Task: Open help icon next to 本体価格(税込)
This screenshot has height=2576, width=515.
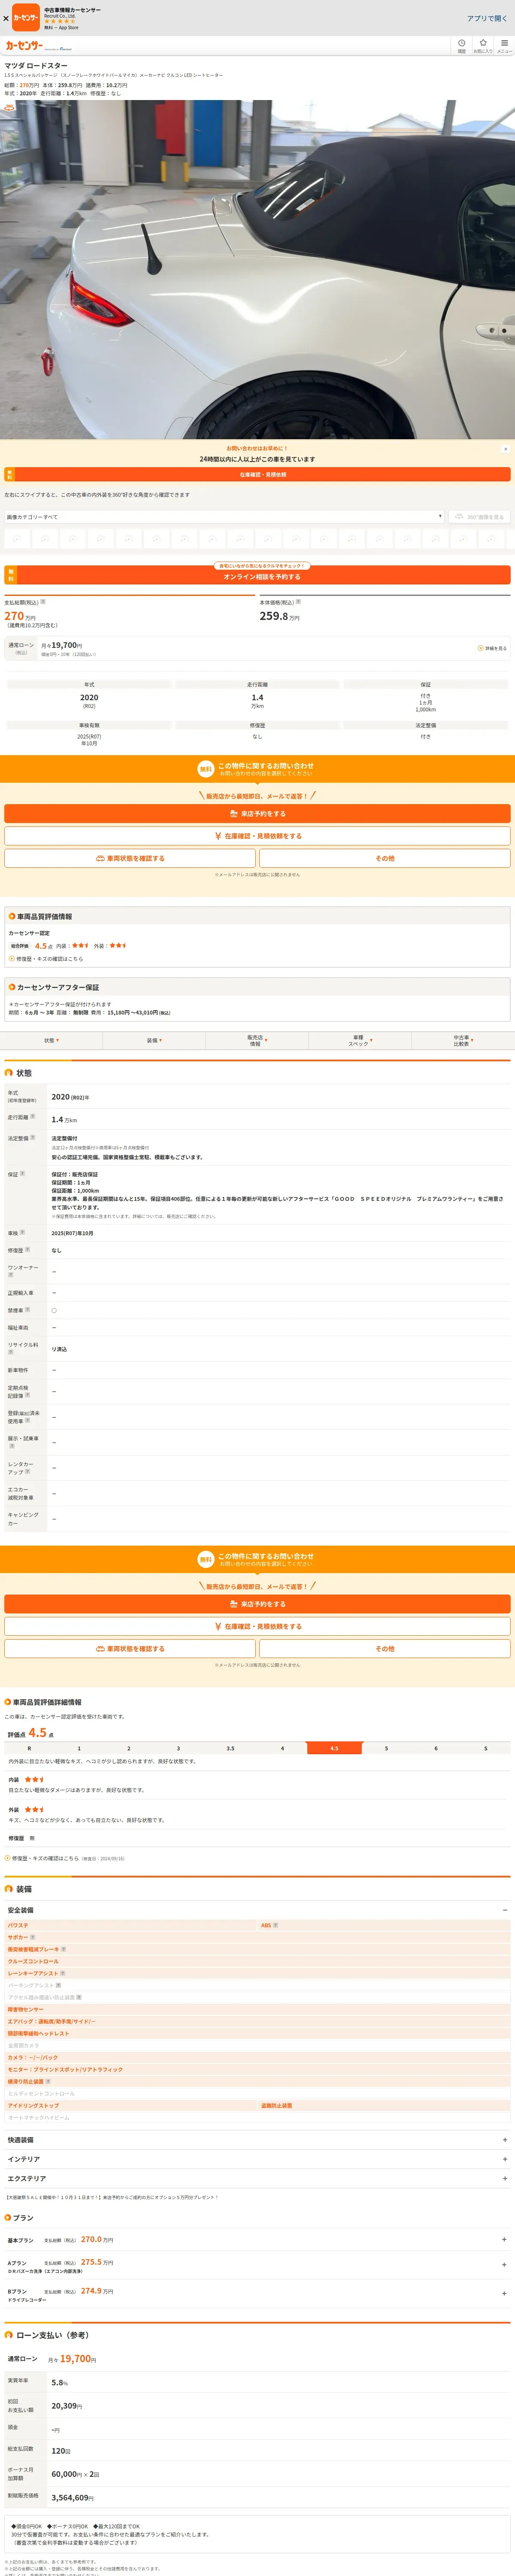Action: (x=298, y=602)
